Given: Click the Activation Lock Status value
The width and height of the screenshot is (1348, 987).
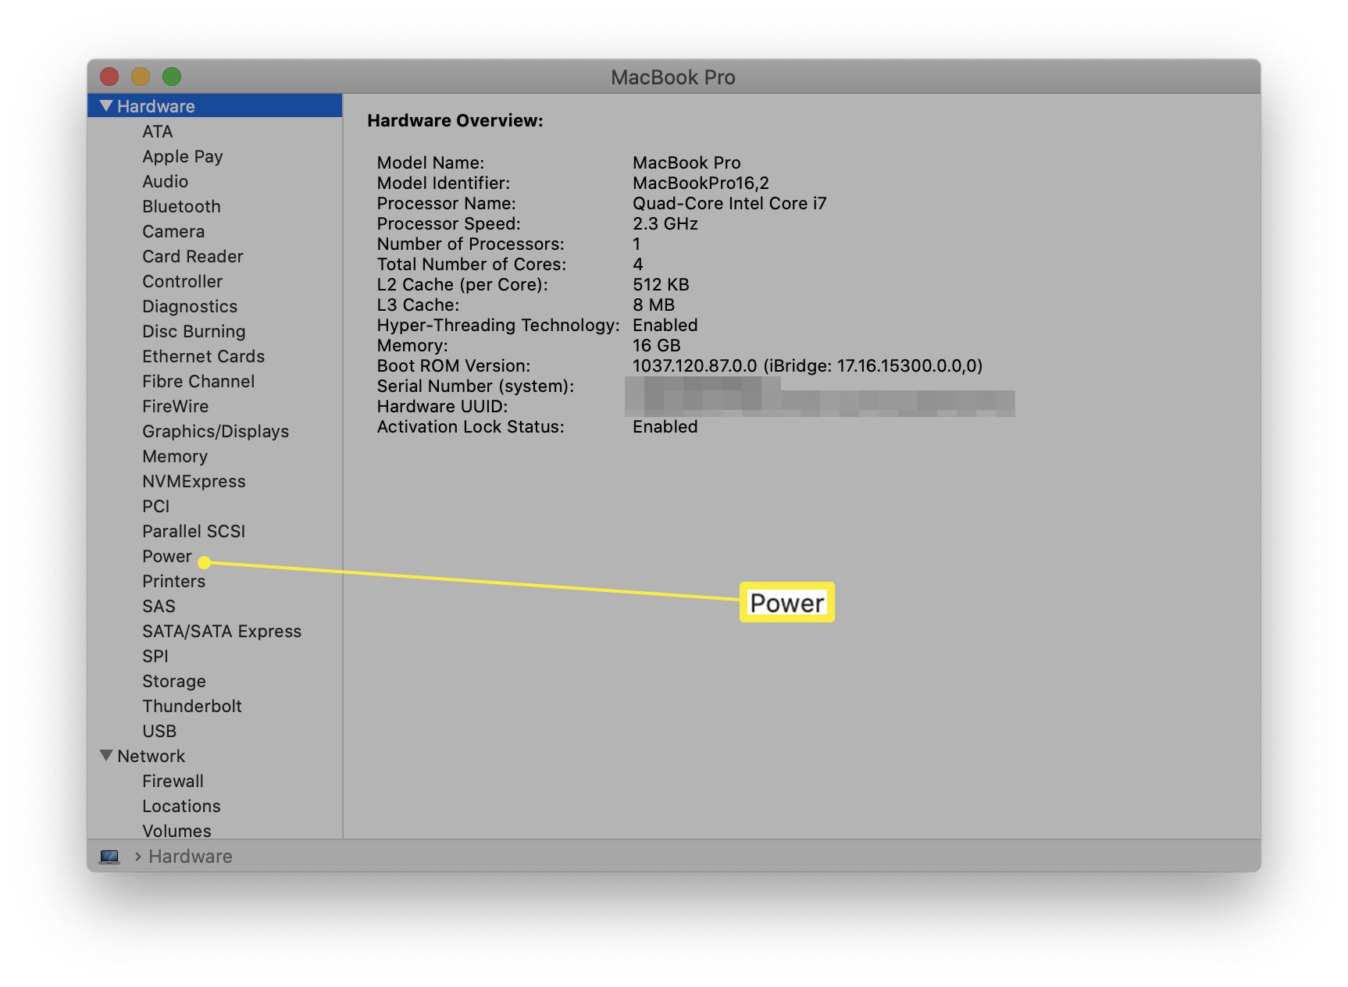Looking at the screenshot, I should coord(665,426).
